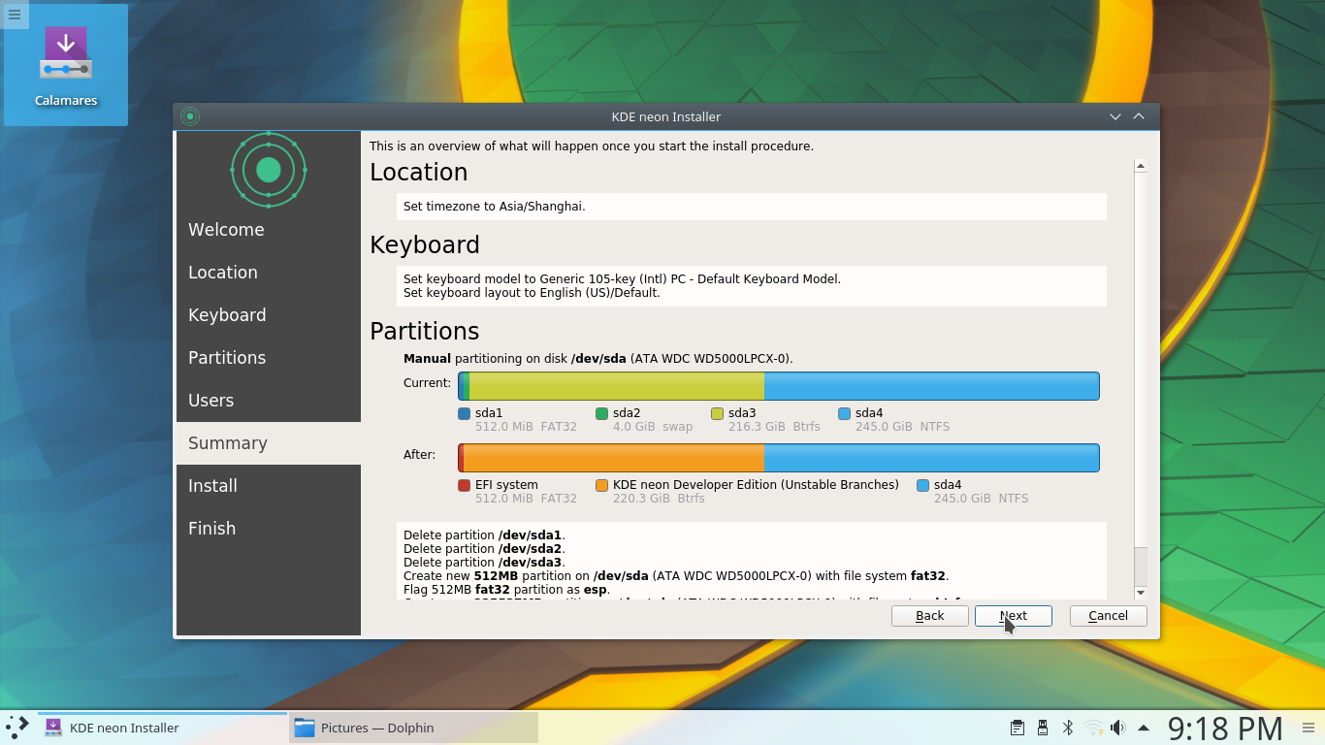Select the Summary step in sidebar
The image size is (1325, 745).
point(269,443)
